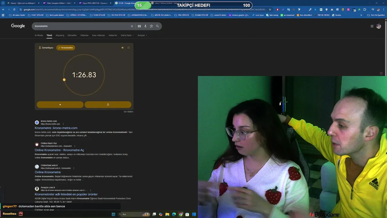
Task: Expand the Daha fazla dropdown
Action: 127,35
